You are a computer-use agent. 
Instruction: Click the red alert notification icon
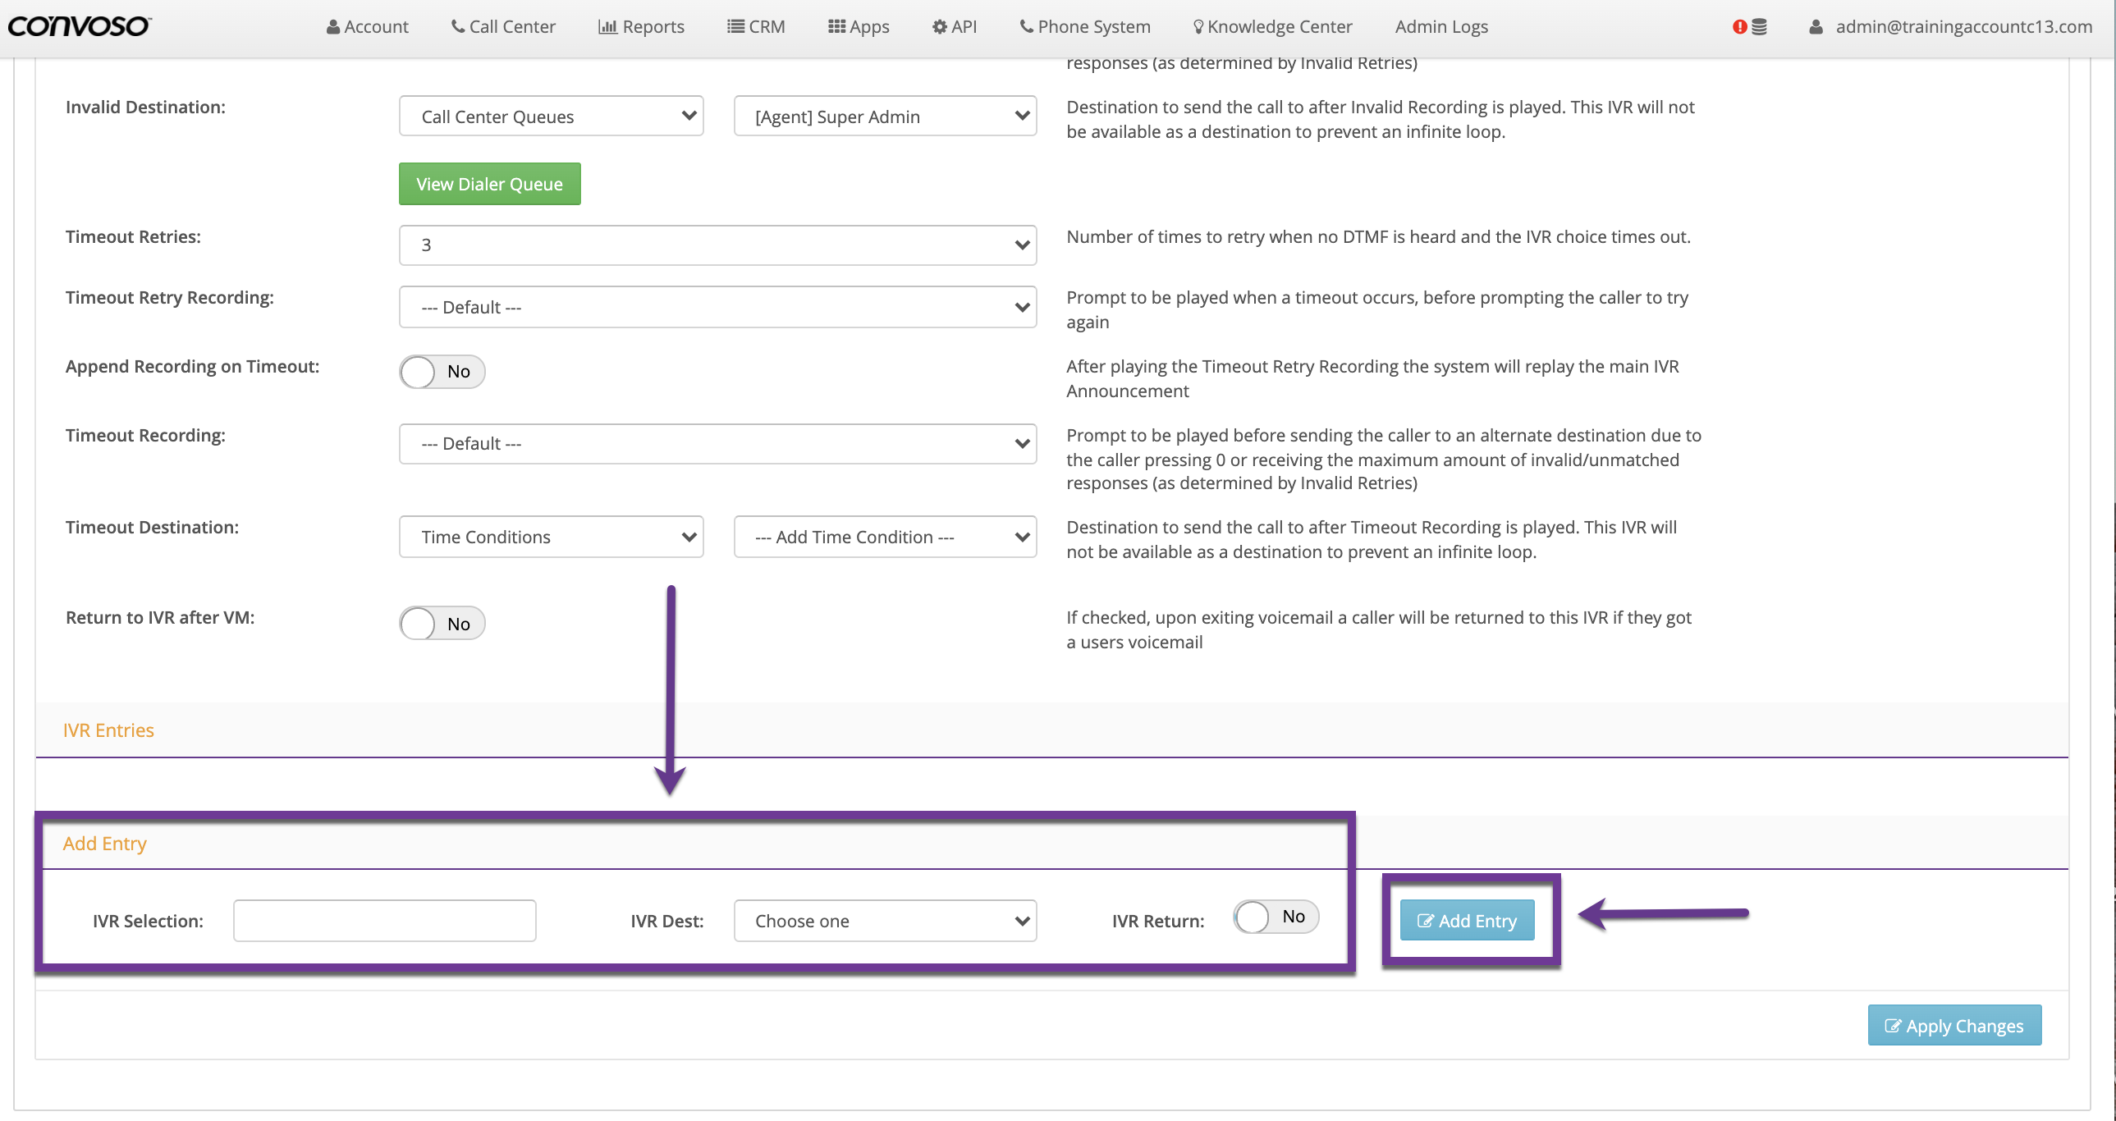tap(1739, 26)
